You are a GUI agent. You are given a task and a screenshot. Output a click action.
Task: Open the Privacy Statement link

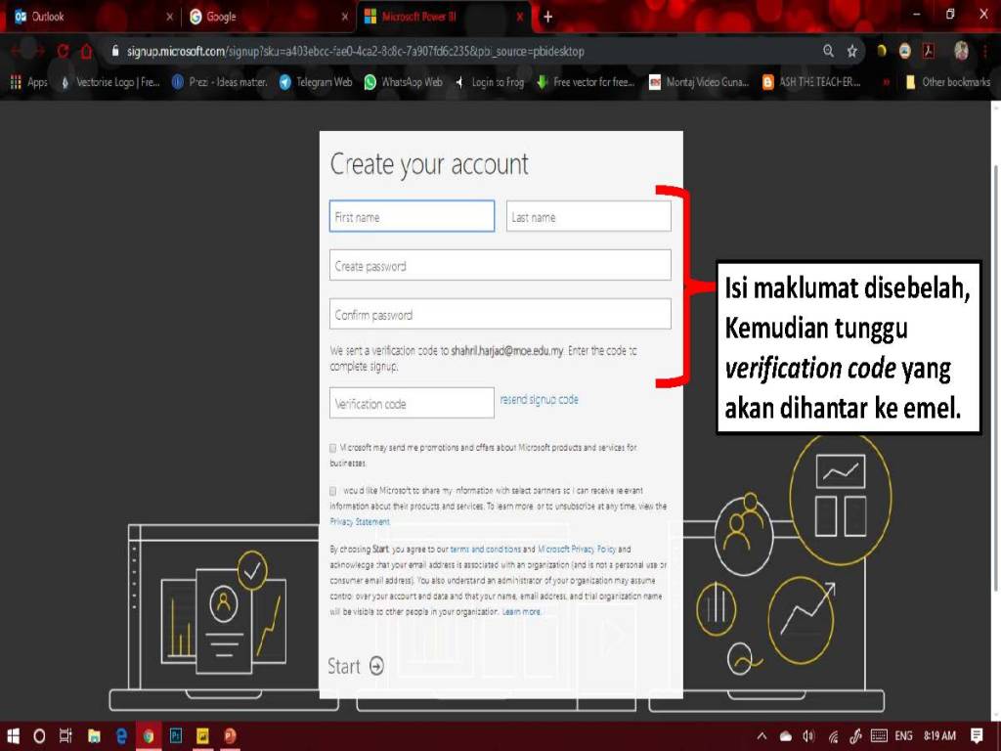click(360, 522)
